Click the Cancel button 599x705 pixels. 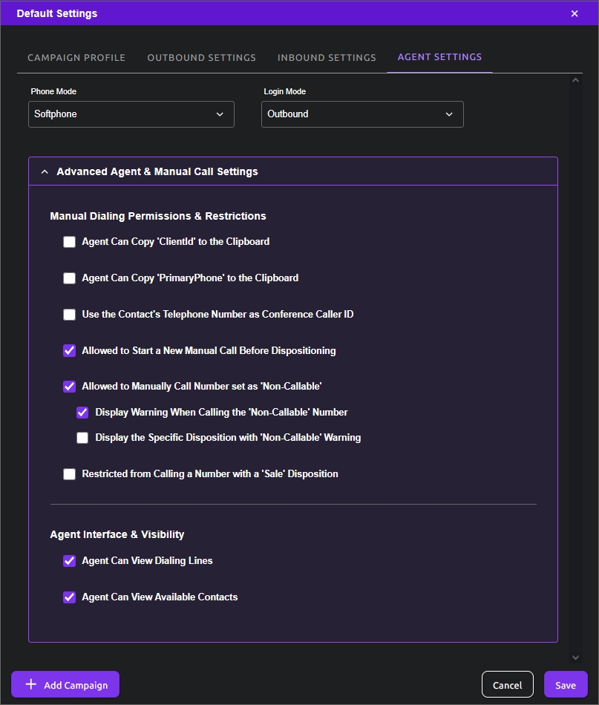point(507,684)
